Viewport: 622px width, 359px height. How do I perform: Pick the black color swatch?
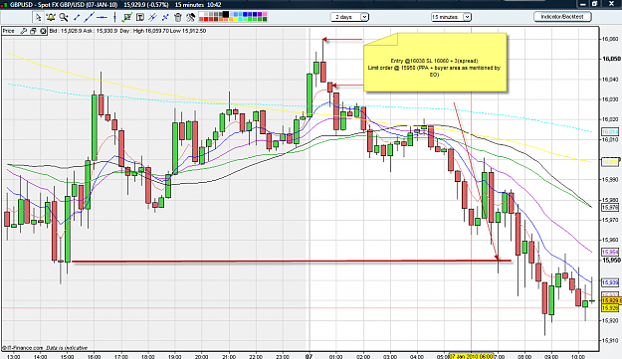(225, 14)
